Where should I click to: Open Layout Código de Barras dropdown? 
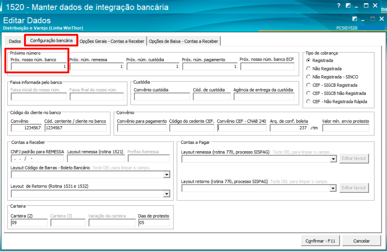[x=167, y=175]
